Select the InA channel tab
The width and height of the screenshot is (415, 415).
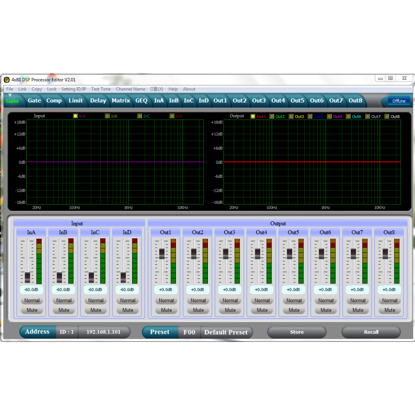coord(158,101)
